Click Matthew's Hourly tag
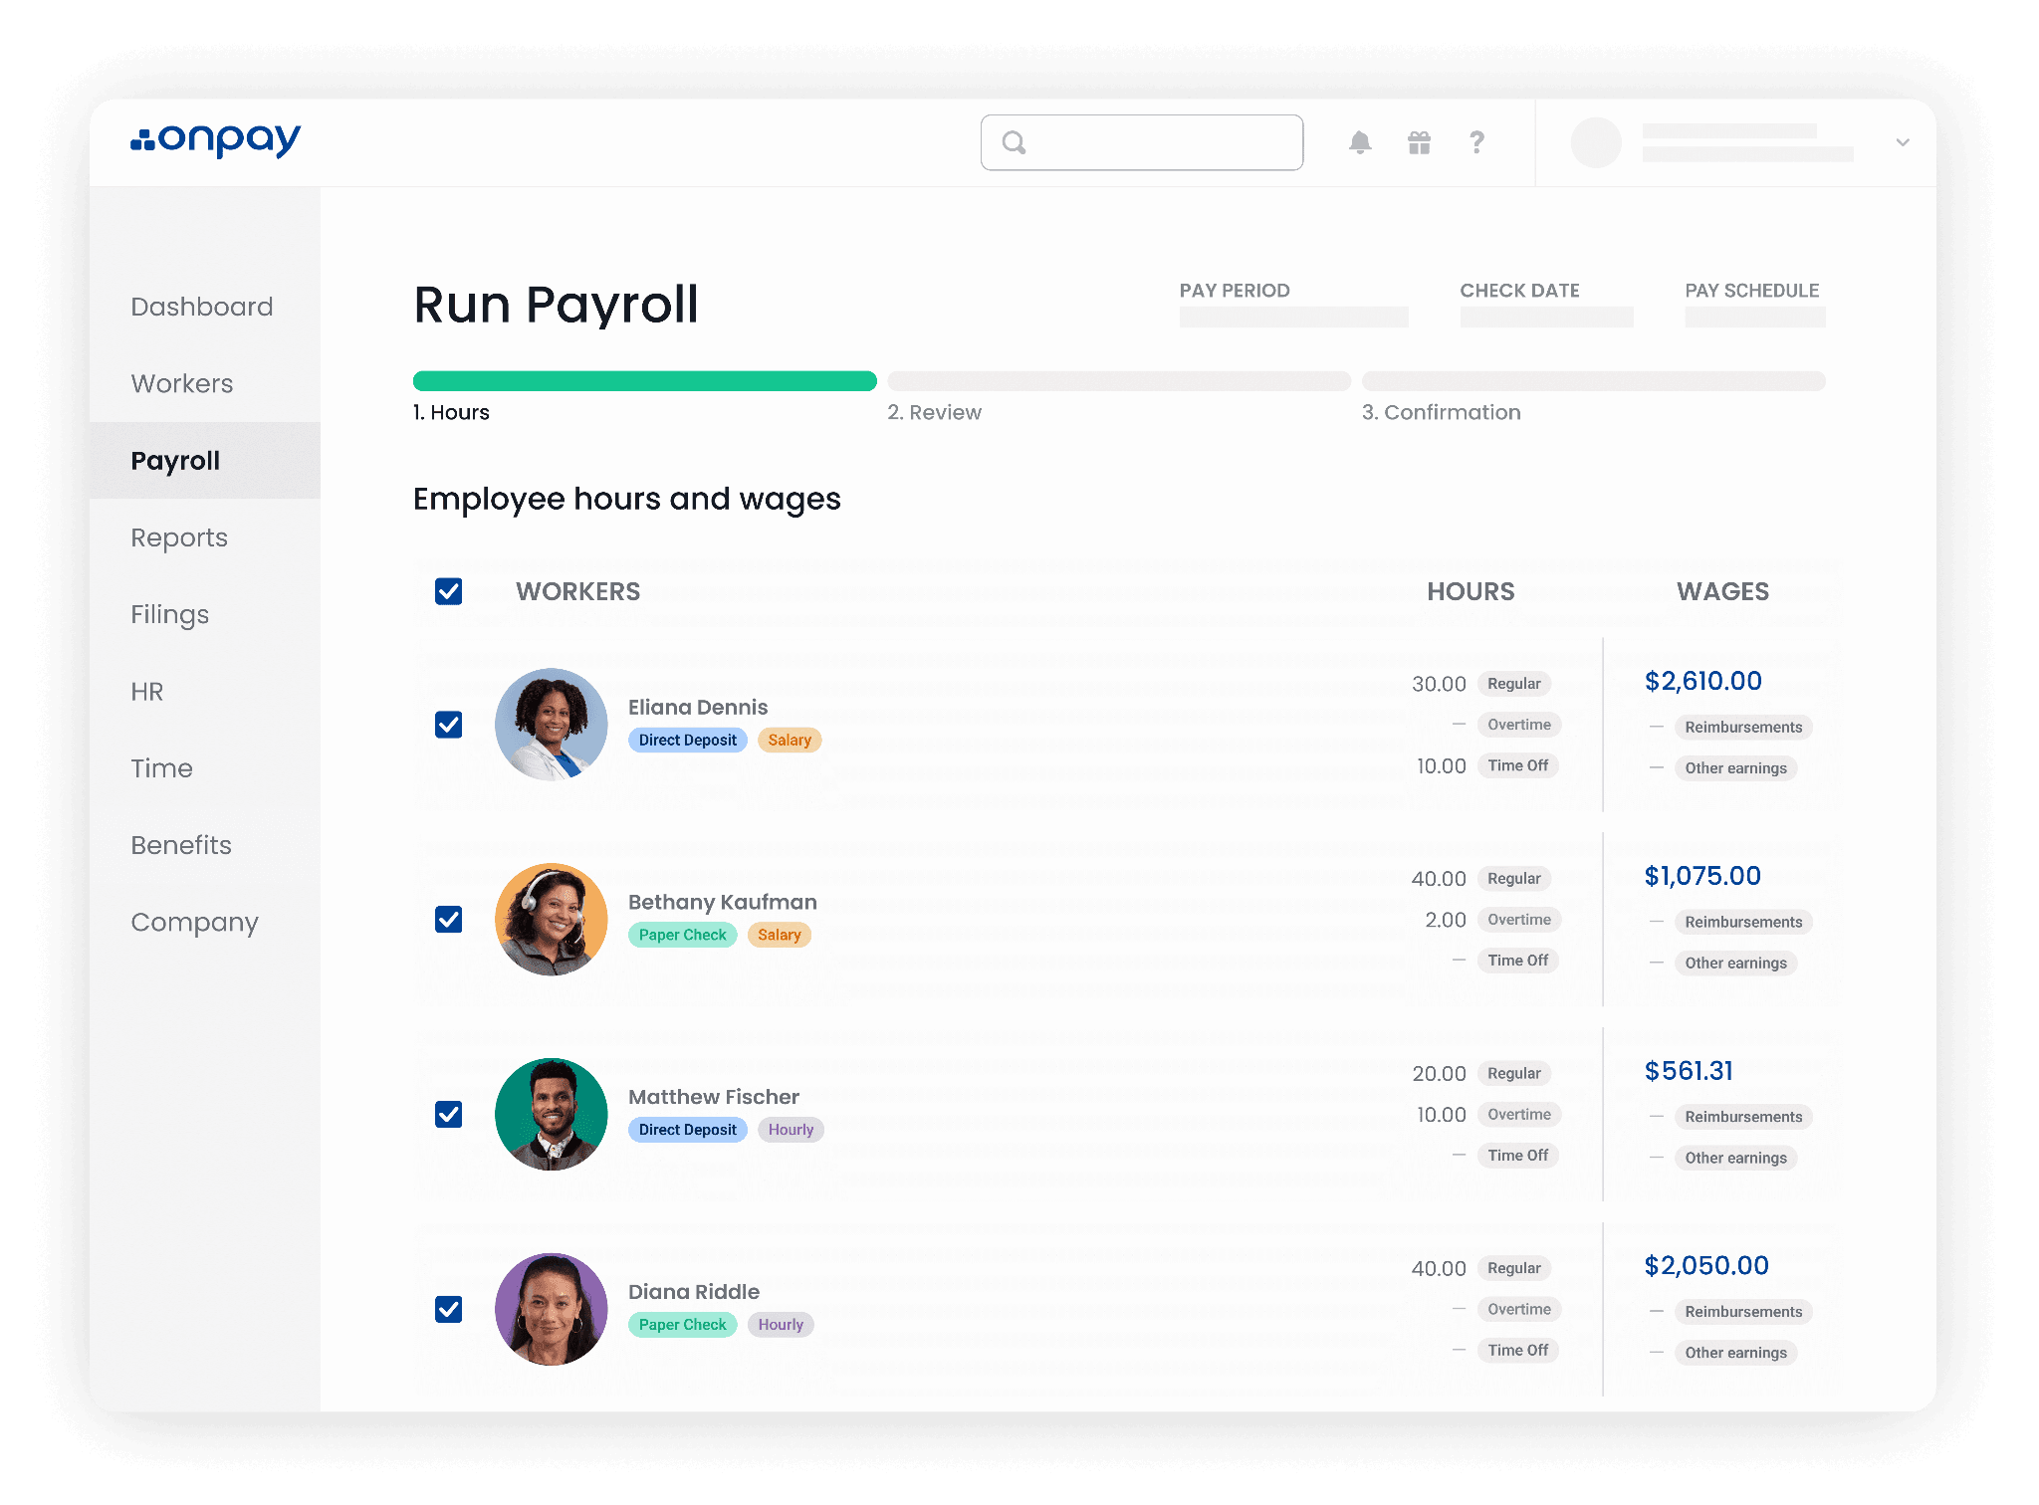Image resolution: width=2039 pixels, height=1505 pixels. tap(791, 1130)
